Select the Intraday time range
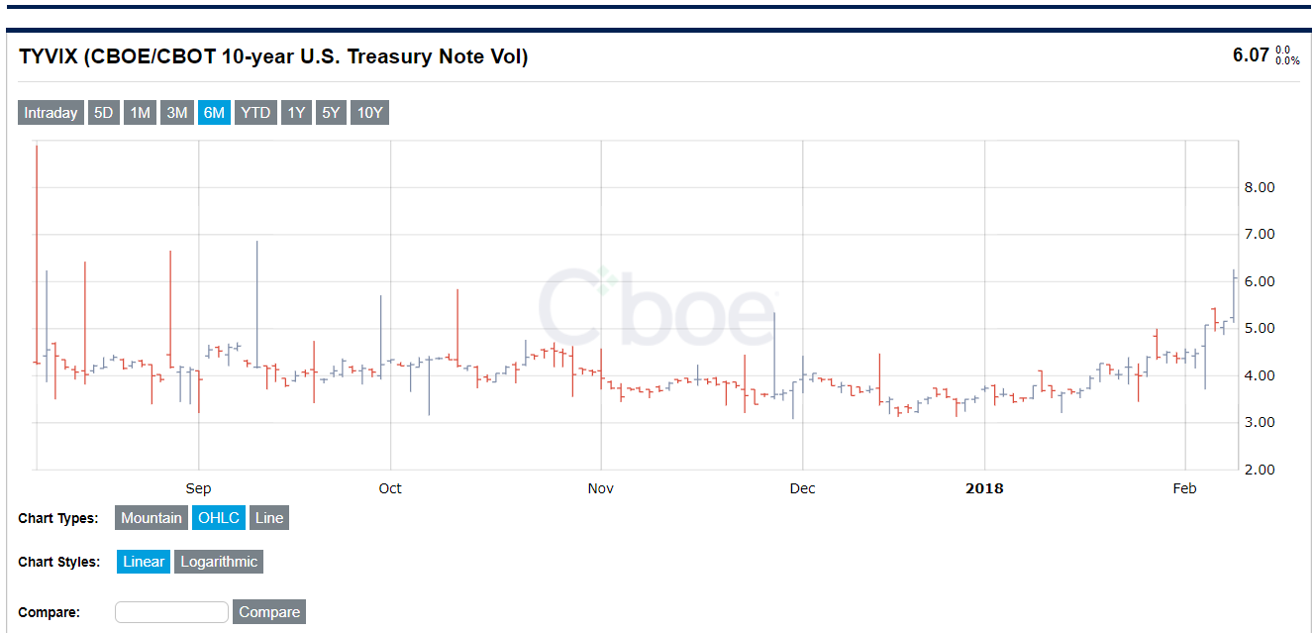Viewport: 1313px width, 633px height. (50, 113)
